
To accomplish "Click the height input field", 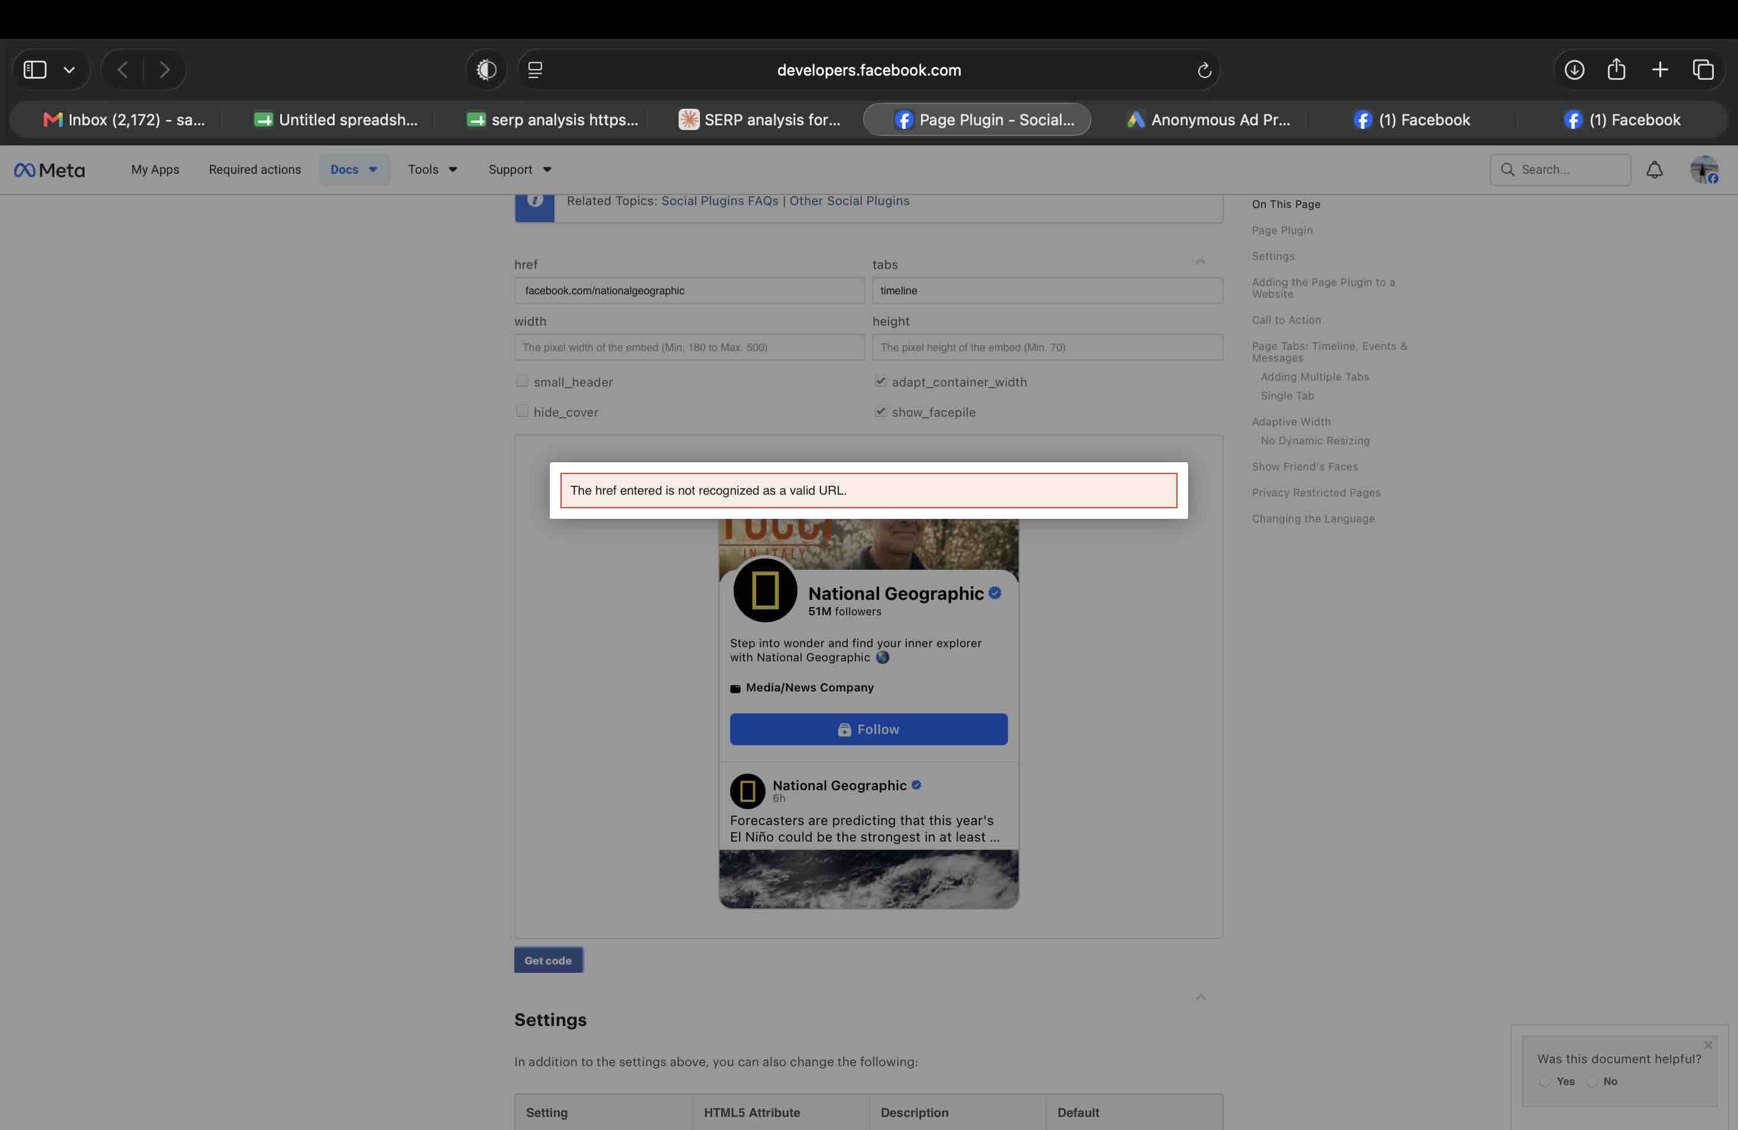I will (x=1047, y=348).
